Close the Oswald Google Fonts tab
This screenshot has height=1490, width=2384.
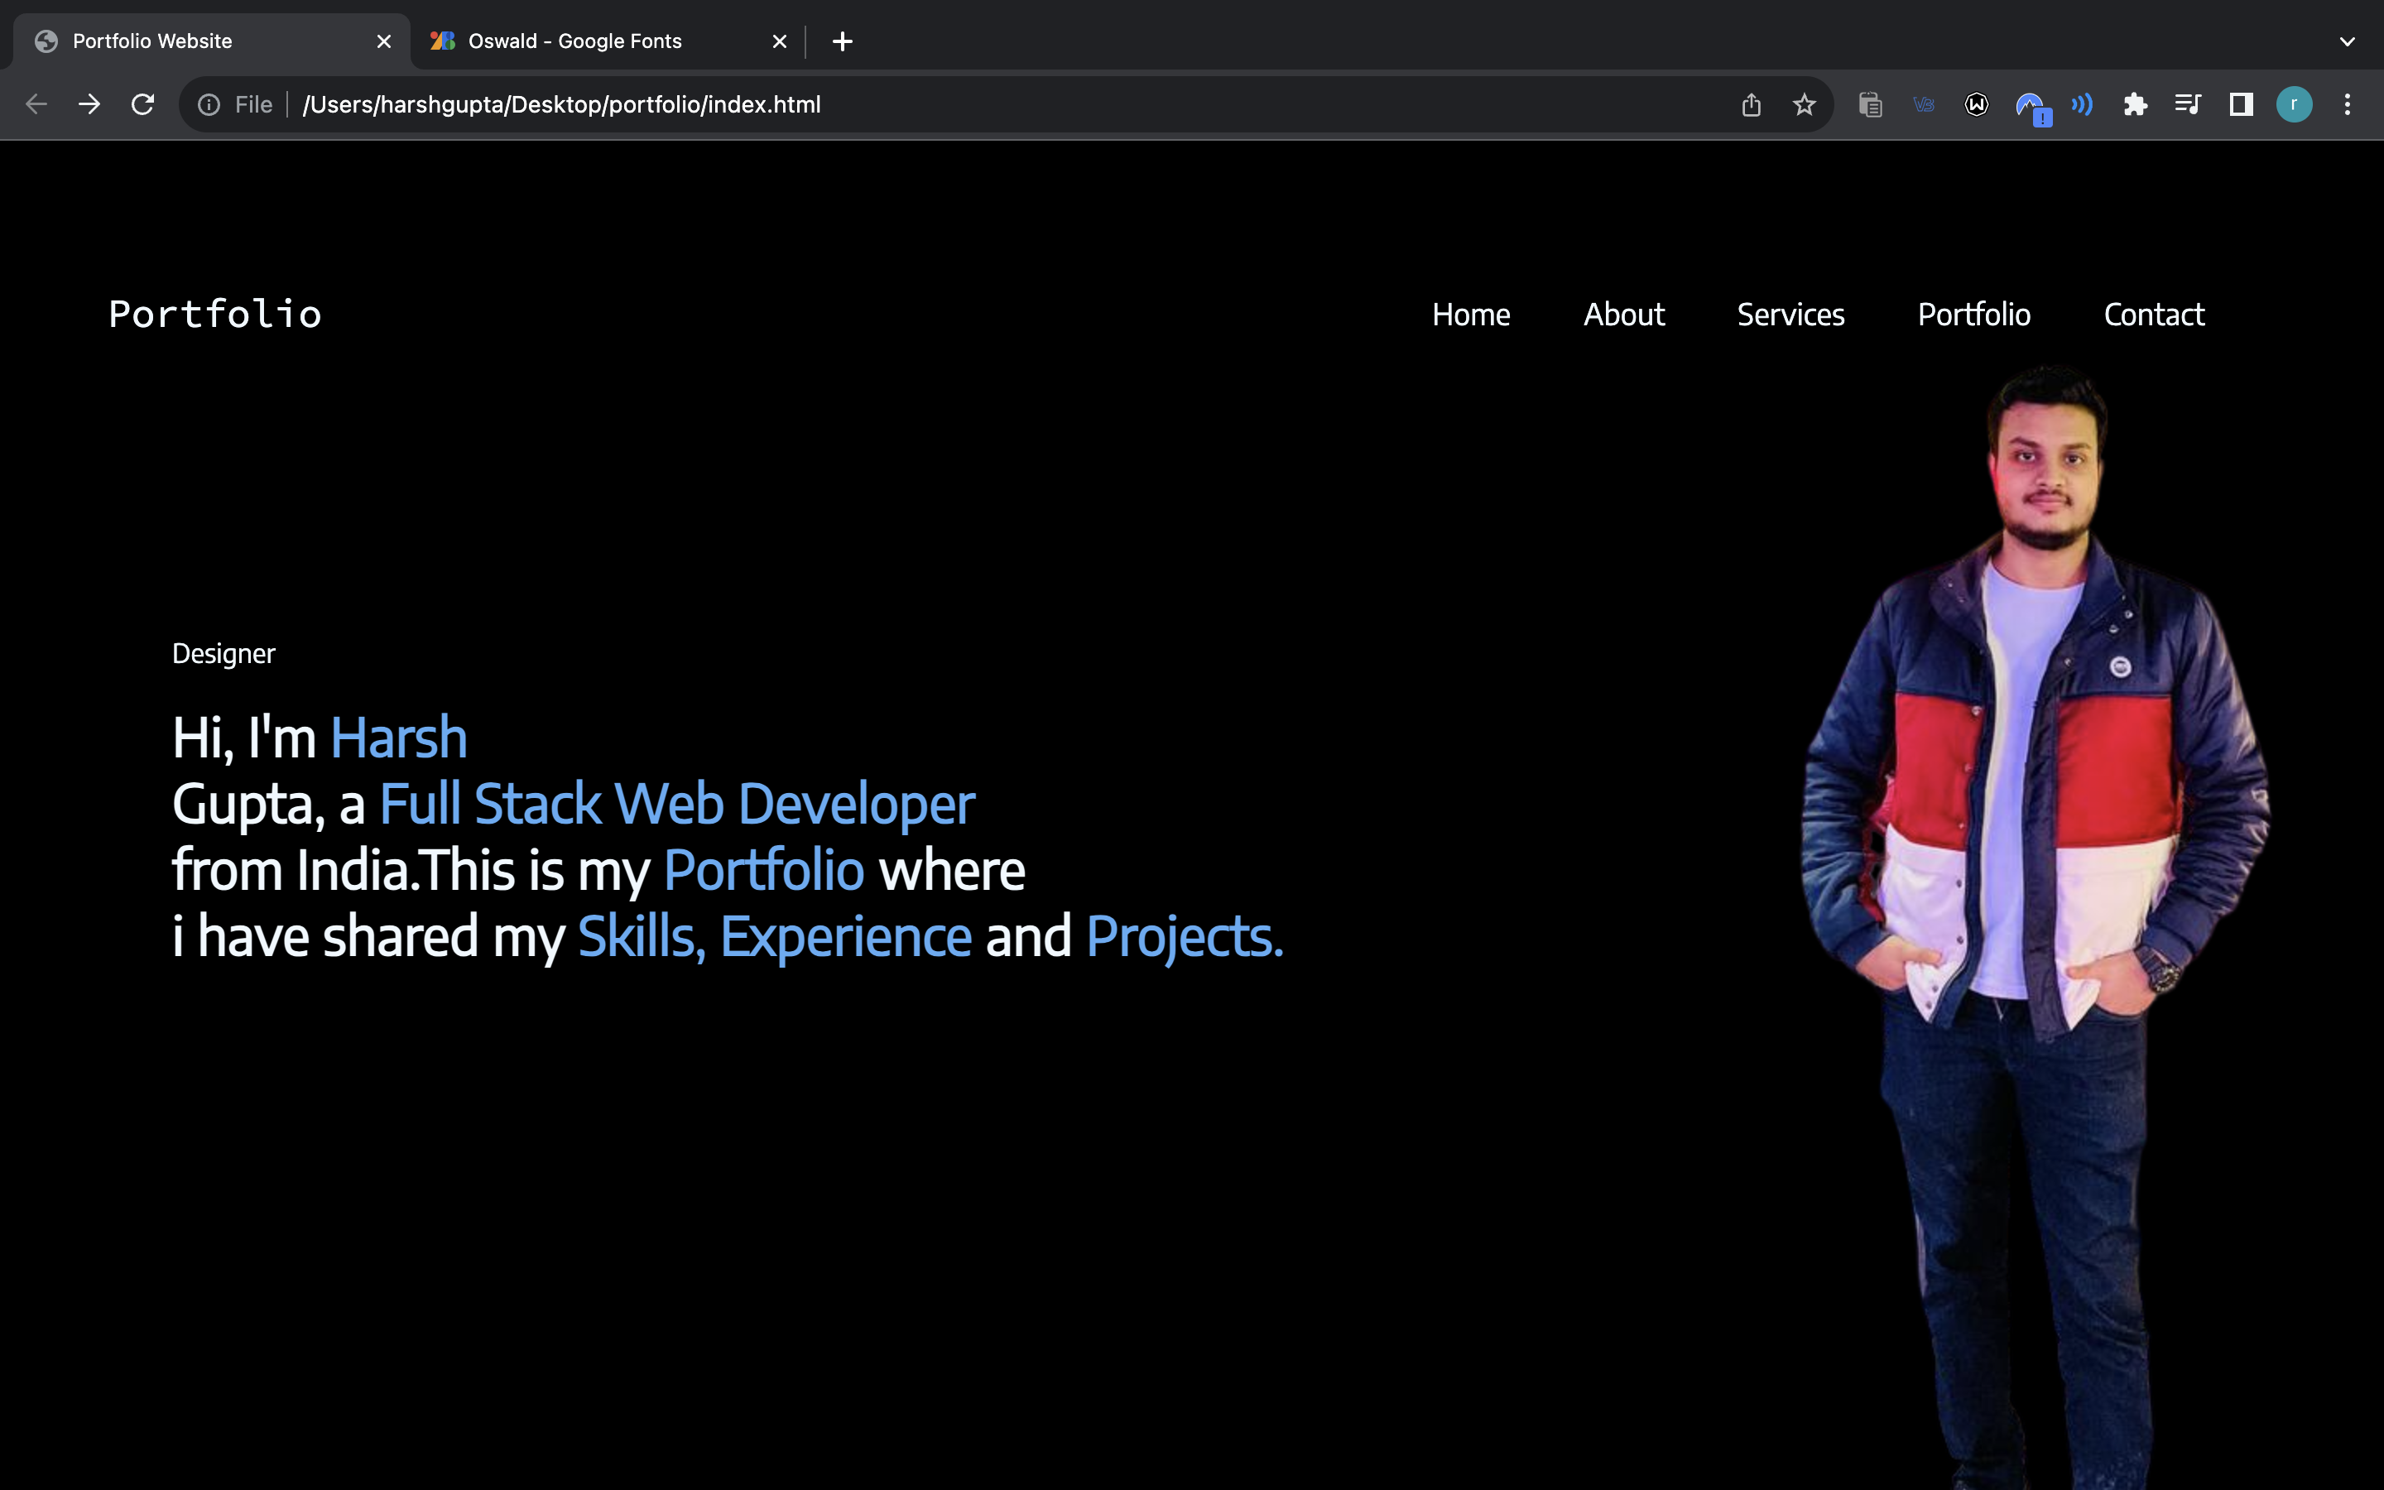pos(779,41)
